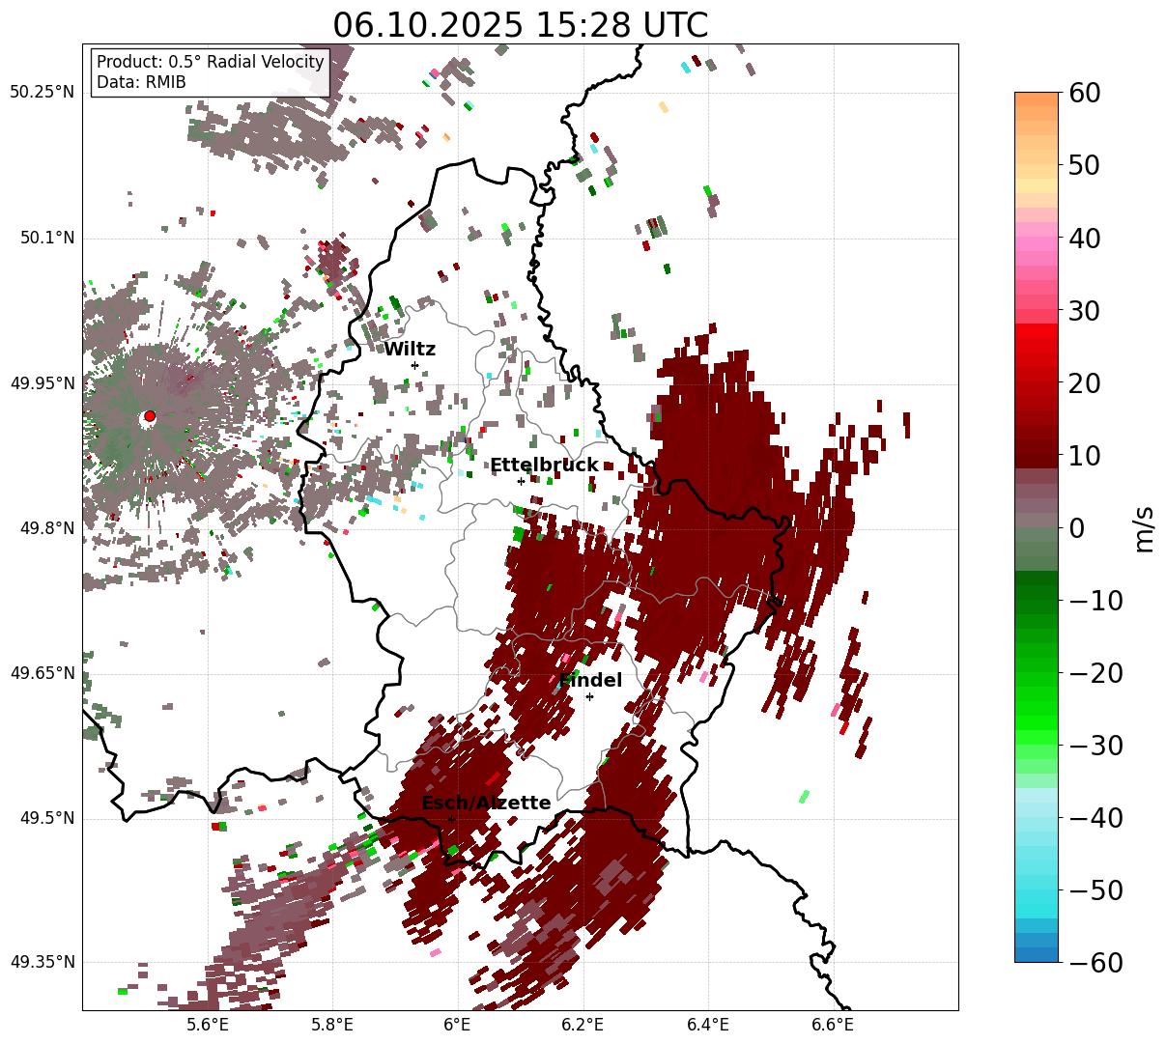Click the 49.95°N latitude tick label
The height and width of the screenshot is (1044, 1166).
pos(43,383)
